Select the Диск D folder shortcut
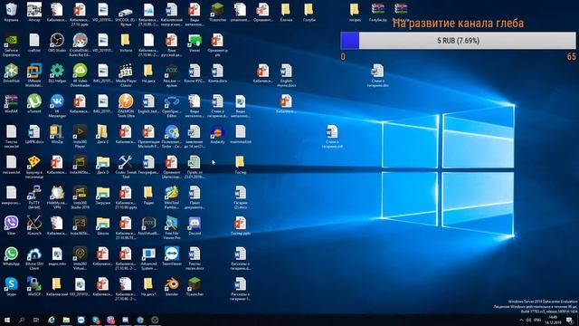579x326 pixels. point(102,165)
